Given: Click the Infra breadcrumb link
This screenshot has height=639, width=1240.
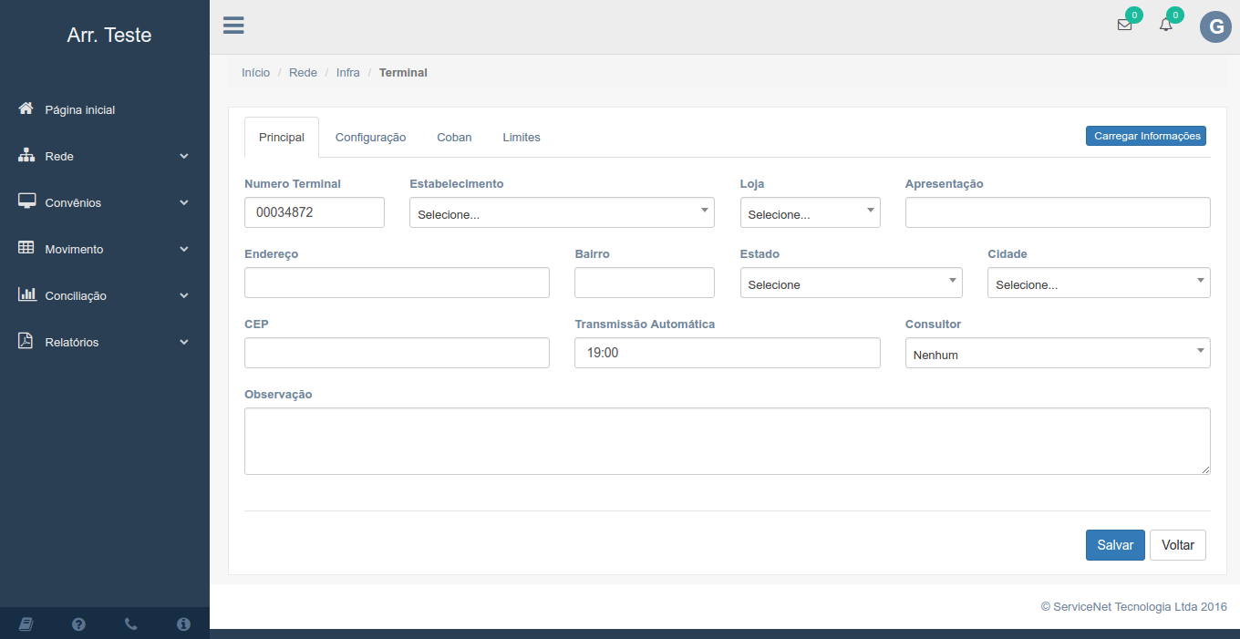Looking at the screenshot, I should (x=347, y=72).
